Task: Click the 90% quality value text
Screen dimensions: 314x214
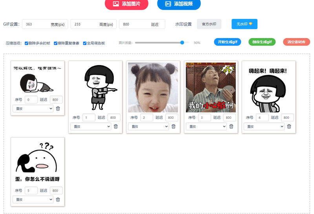Action: (197, 43)
